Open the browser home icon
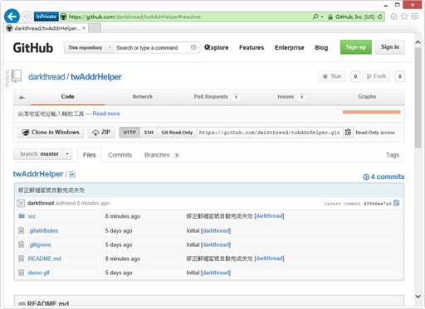The height and width of the screenshot is (309, 425). pyautogui.click(x=393, y=17)
